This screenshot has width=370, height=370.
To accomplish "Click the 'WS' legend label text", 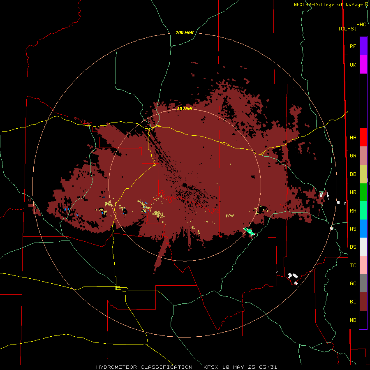I will [353, 229].
